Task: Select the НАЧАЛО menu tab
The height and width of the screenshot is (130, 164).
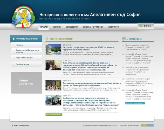Action: click(44, 27)
